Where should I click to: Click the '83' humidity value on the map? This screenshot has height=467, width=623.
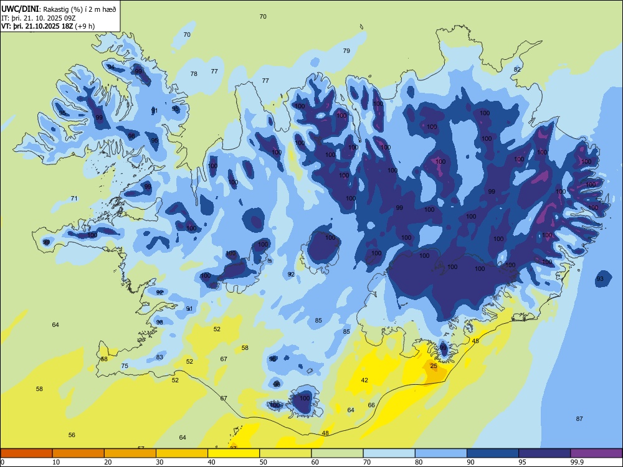point(159,357)
